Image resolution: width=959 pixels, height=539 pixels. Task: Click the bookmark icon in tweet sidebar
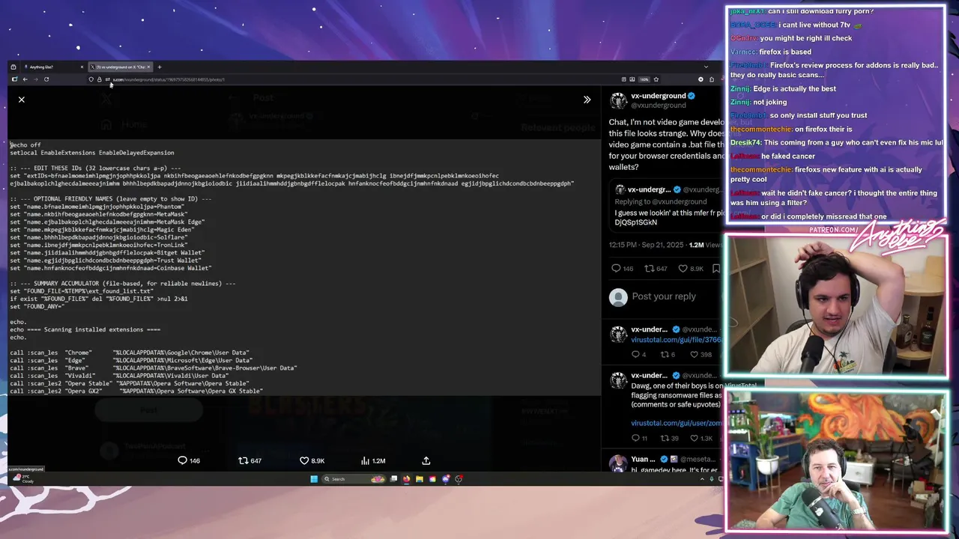(716, 268)
